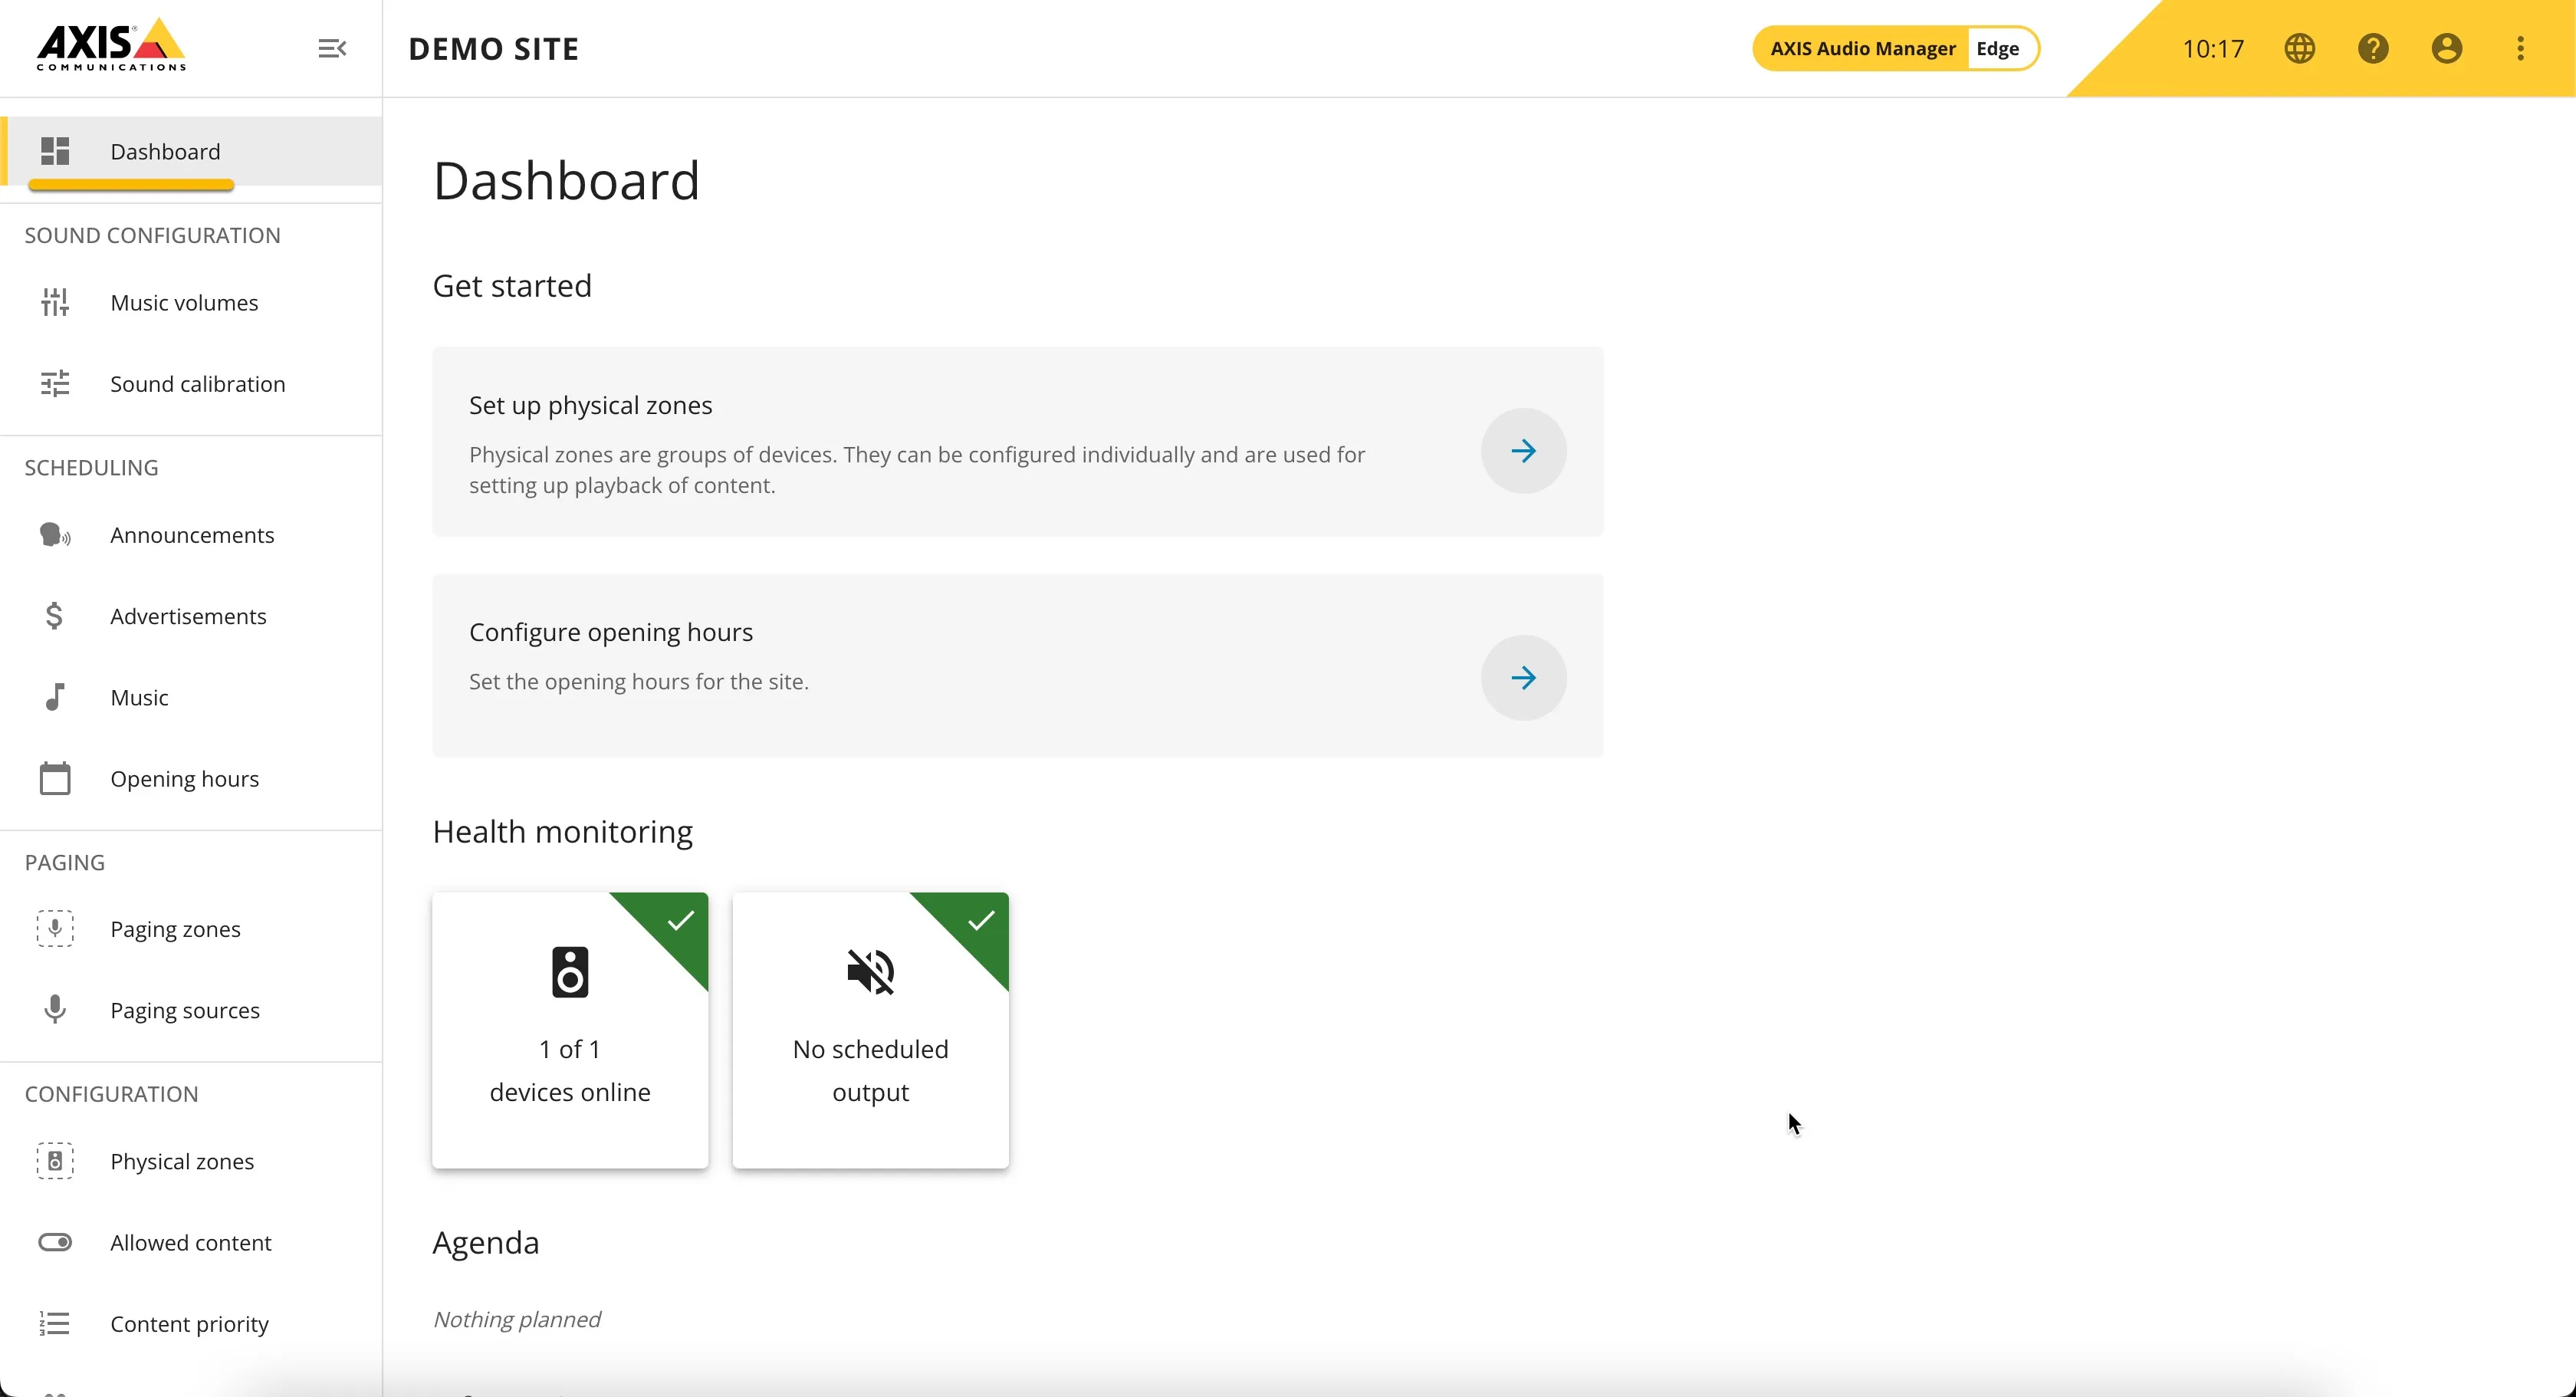Open the Dashboard menu item
The image size is (2576, 1397).
[x=192, y=151]
